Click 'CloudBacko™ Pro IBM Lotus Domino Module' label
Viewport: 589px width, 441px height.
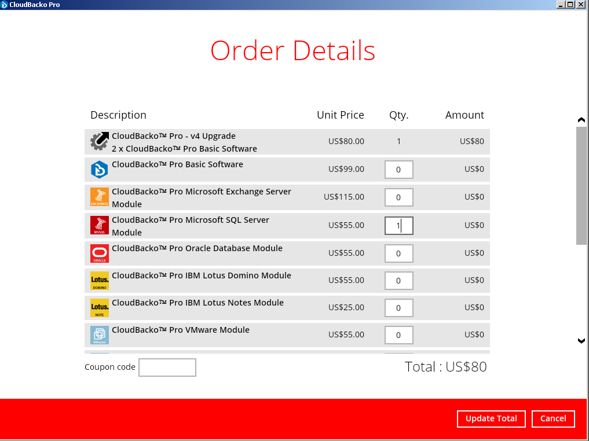(x=202, y=275)
